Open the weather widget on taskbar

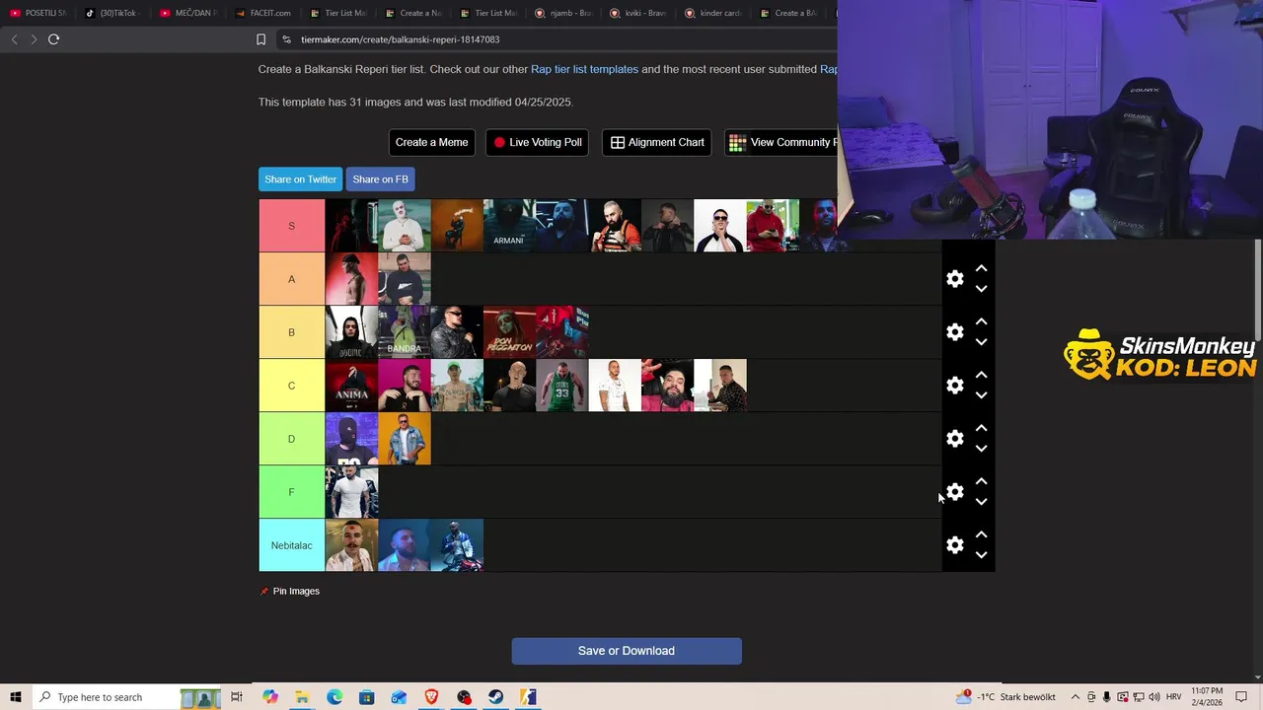[1005, 697]
